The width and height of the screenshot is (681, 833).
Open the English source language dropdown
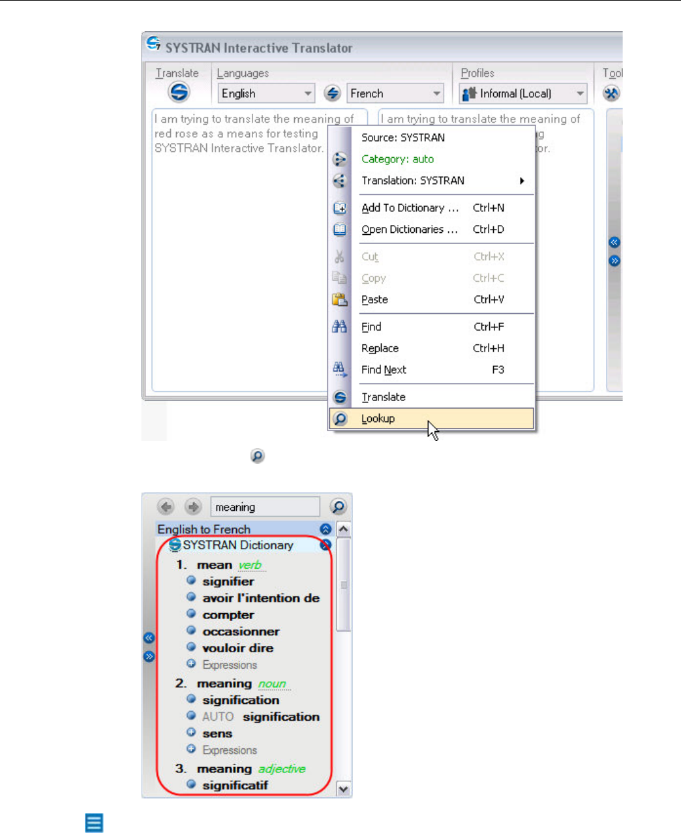[x=266, y=93]
